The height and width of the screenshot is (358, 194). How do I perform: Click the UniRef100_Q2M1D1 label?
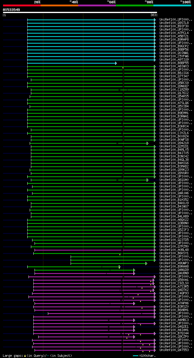tap(174, 146)
